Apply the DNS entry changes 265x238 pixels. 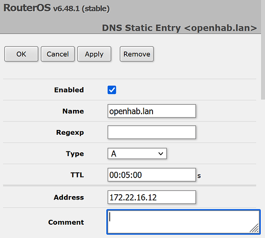[x=94, y=54]
